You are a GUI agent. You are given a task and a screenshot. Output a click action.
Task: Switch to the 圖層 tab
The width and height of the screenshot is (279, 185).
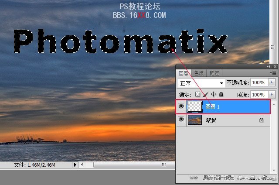coord(184,73)
